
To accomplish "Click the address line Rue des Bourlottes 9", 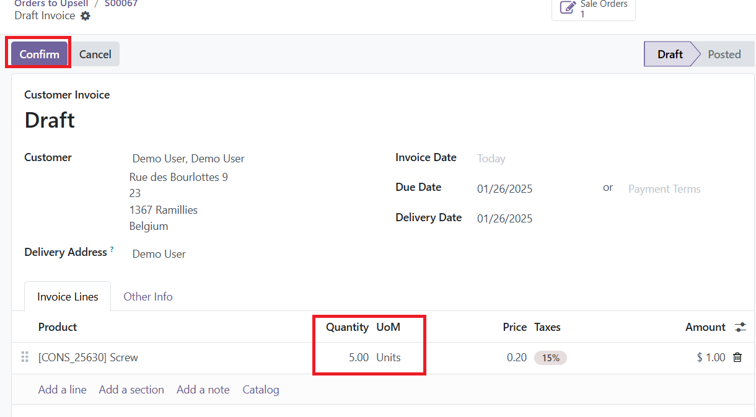I will pyautogui.click(x=178, y=177).
